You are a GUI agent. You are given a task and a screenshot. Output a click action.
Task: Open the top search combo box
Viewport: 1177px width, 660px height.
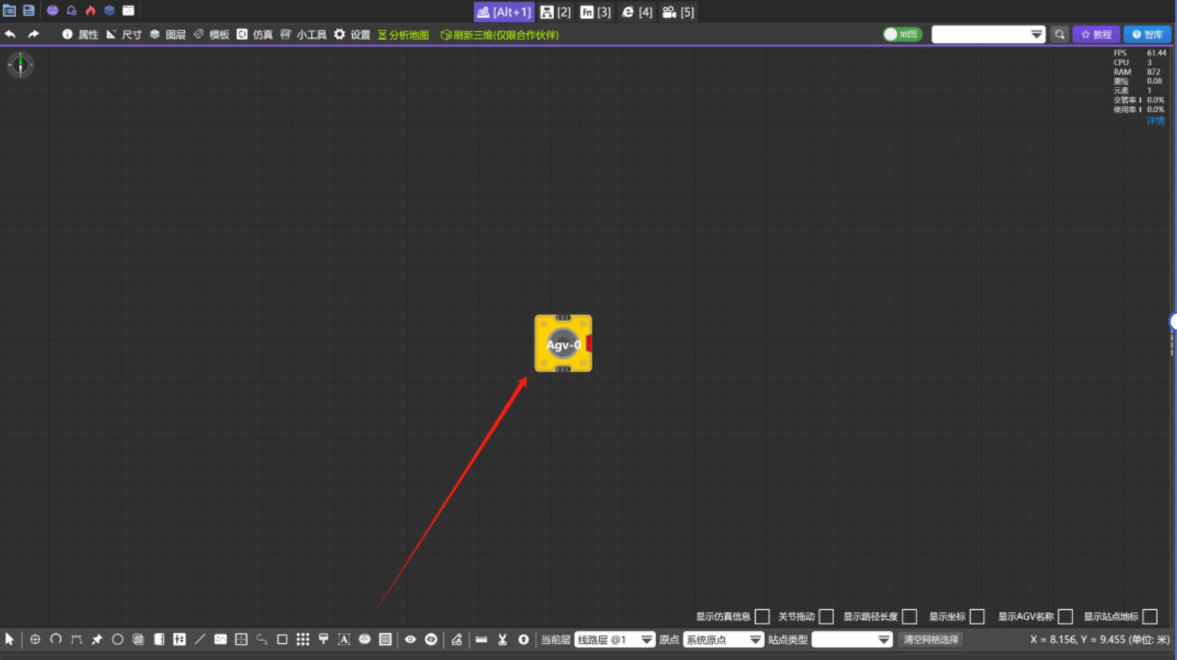988,35
